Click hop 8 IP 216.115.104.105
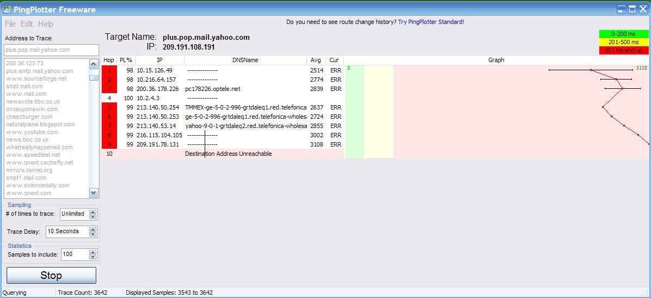 point(159,135)
